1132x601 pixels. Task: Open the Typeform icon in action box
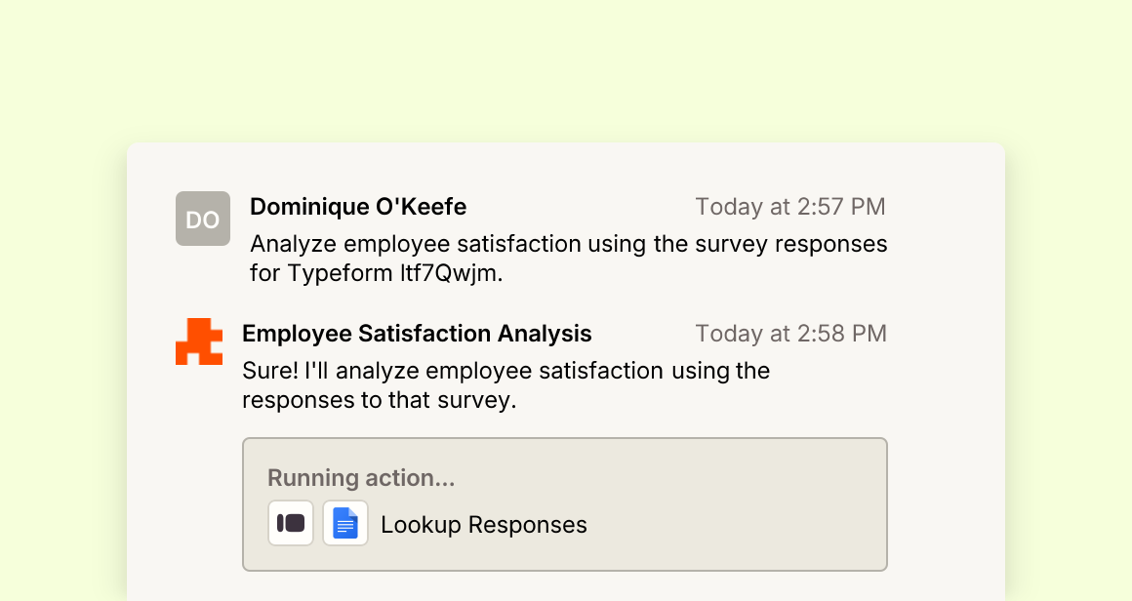point(291,523)
